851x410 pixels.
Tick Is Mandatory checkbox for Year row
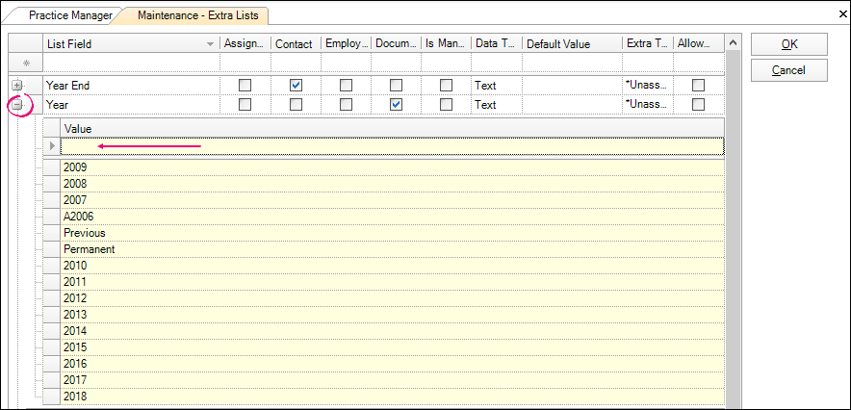[x=446, y=105]
